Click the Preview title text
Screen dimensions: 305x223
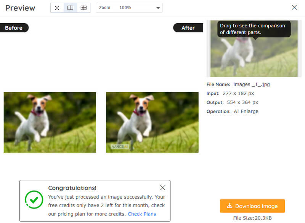click(20, 8)
